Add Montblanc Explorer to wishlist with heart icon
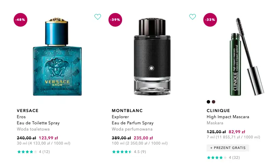Image resolution: width=277 pixels, height=165 pixels. (x=192, y=17)
